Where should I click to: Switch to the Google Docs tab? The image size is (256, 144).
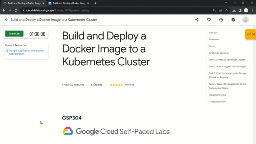68,3
